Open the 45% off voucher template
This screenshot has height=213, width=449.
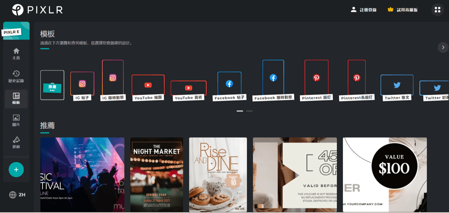click(x=295, y=175)
